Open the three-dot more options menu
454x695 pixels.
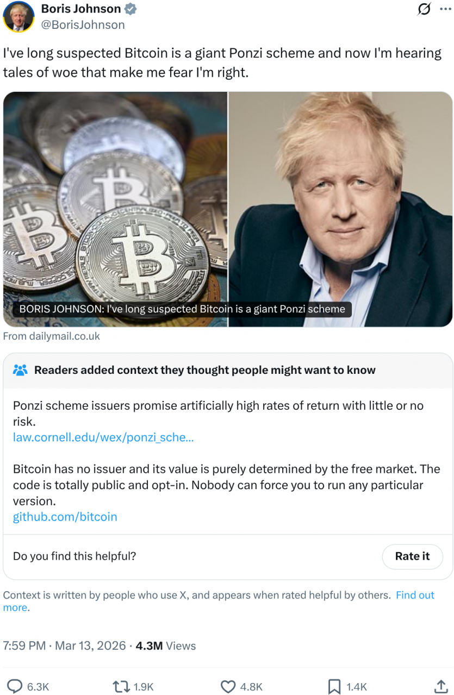(445, 9)
